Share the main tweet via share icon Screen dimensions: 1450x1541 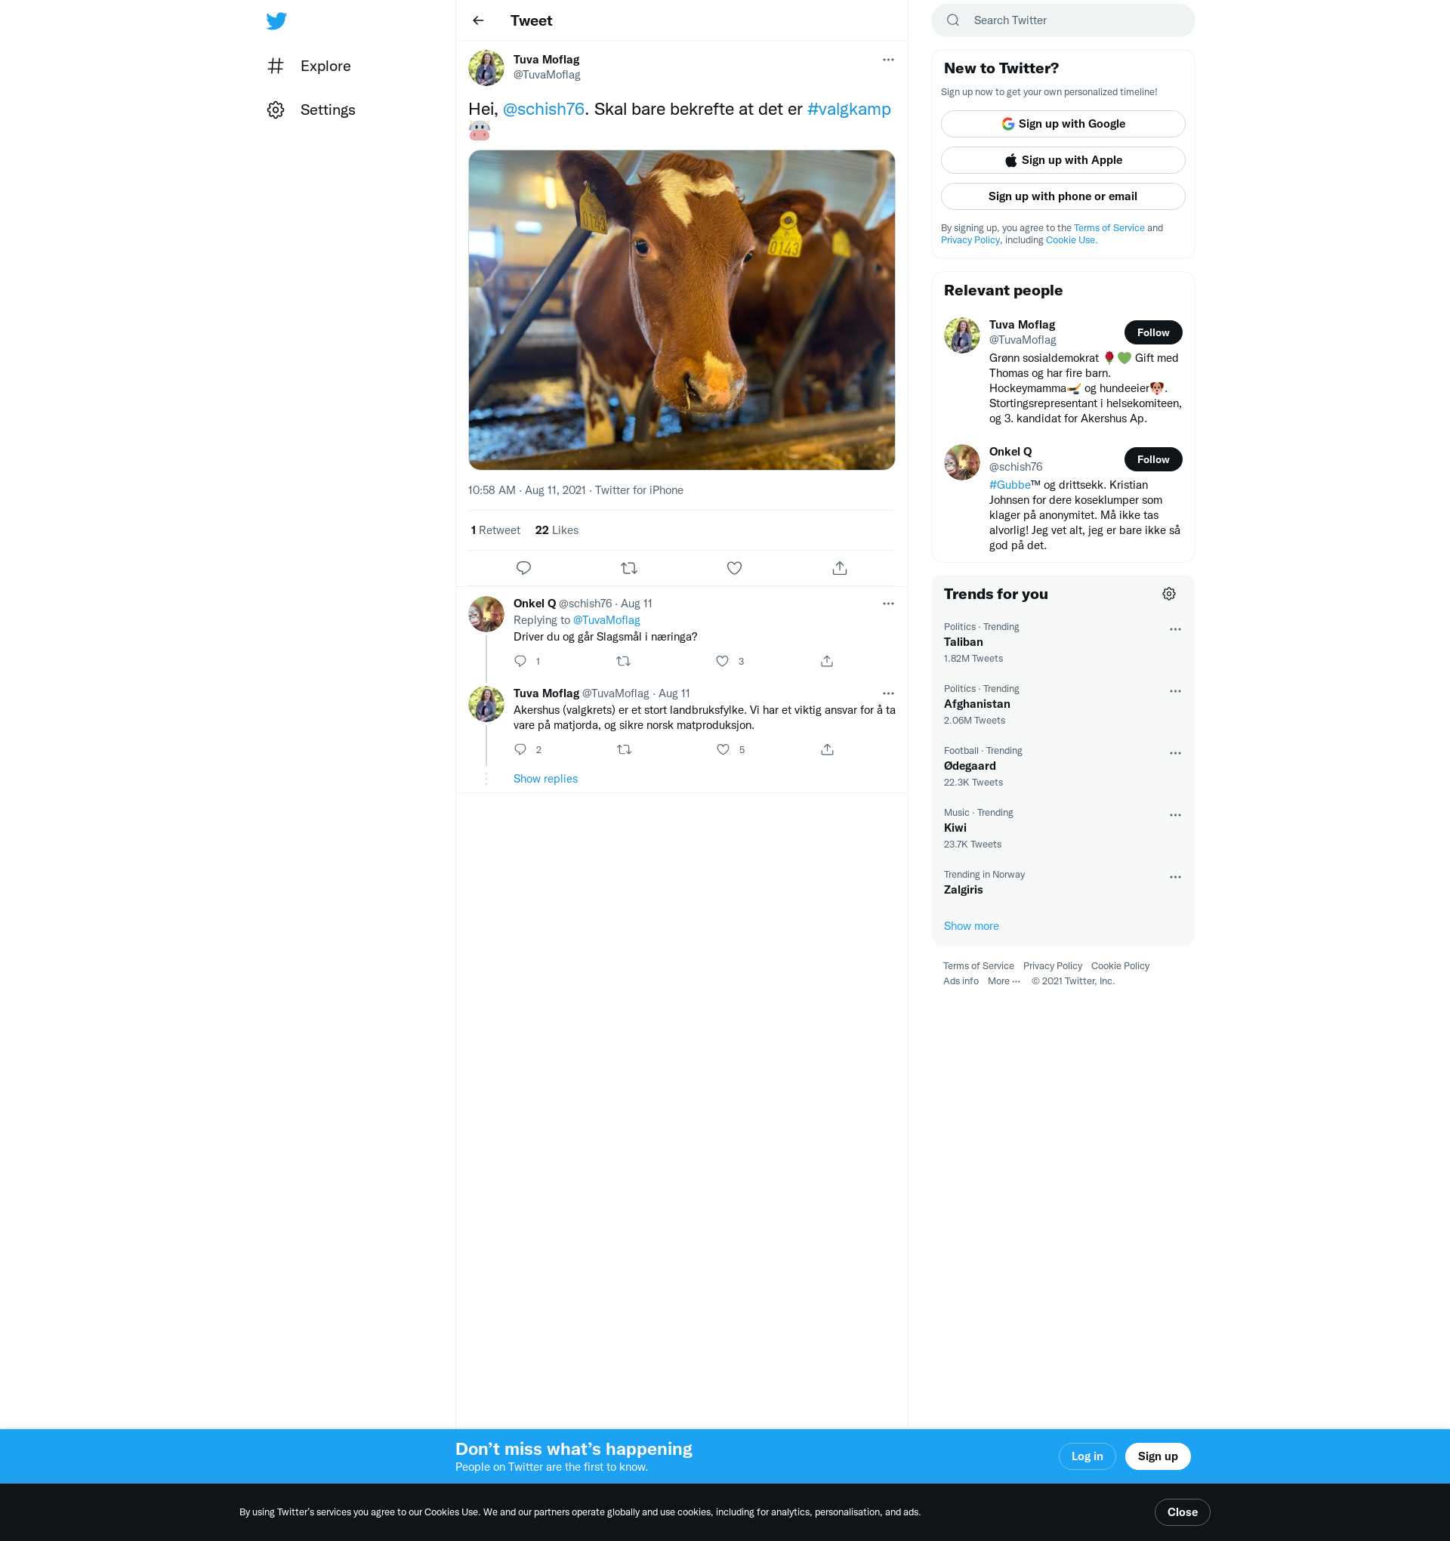pos(839,568)
